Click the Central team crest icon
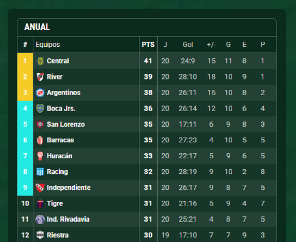This screenshot has width=296, height=242. coord(40,61)
